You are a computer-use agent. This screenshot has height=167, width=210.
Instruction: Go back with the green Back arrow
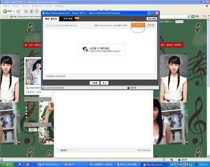[5, 11]
